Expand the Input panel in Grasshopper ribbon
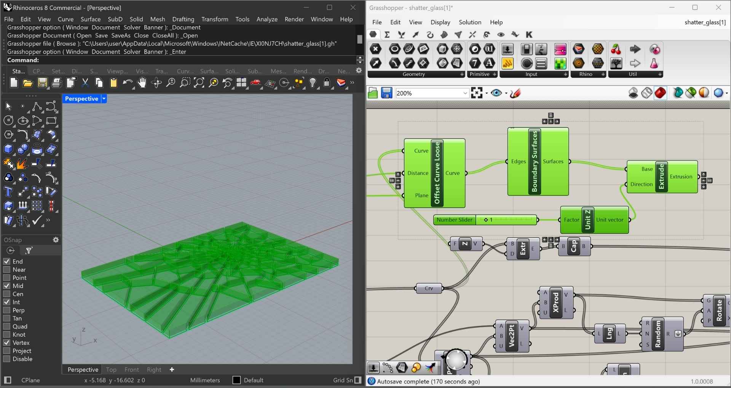 point(565,74)
